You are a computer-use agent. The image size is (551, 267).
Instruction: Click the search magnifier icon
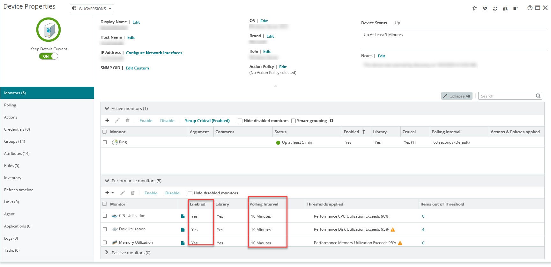[x=538, y=96]
